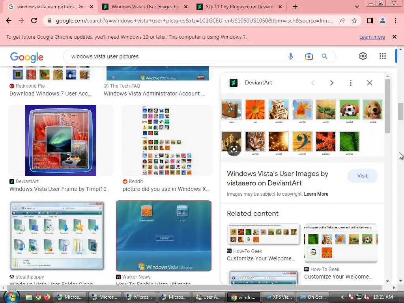The image size is (404, 303).
Task: Open Google quick settings gear
Action: pos(363,56)
